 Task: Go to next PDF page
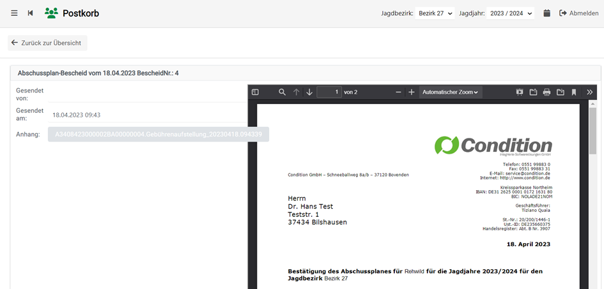pos(309,92)
